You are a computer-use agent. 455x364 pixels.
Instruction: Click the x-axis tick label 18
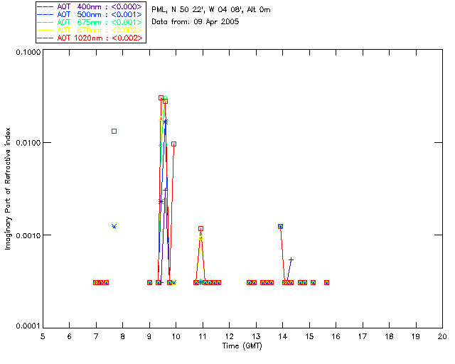pyautogui.click(x=389, y=336)
